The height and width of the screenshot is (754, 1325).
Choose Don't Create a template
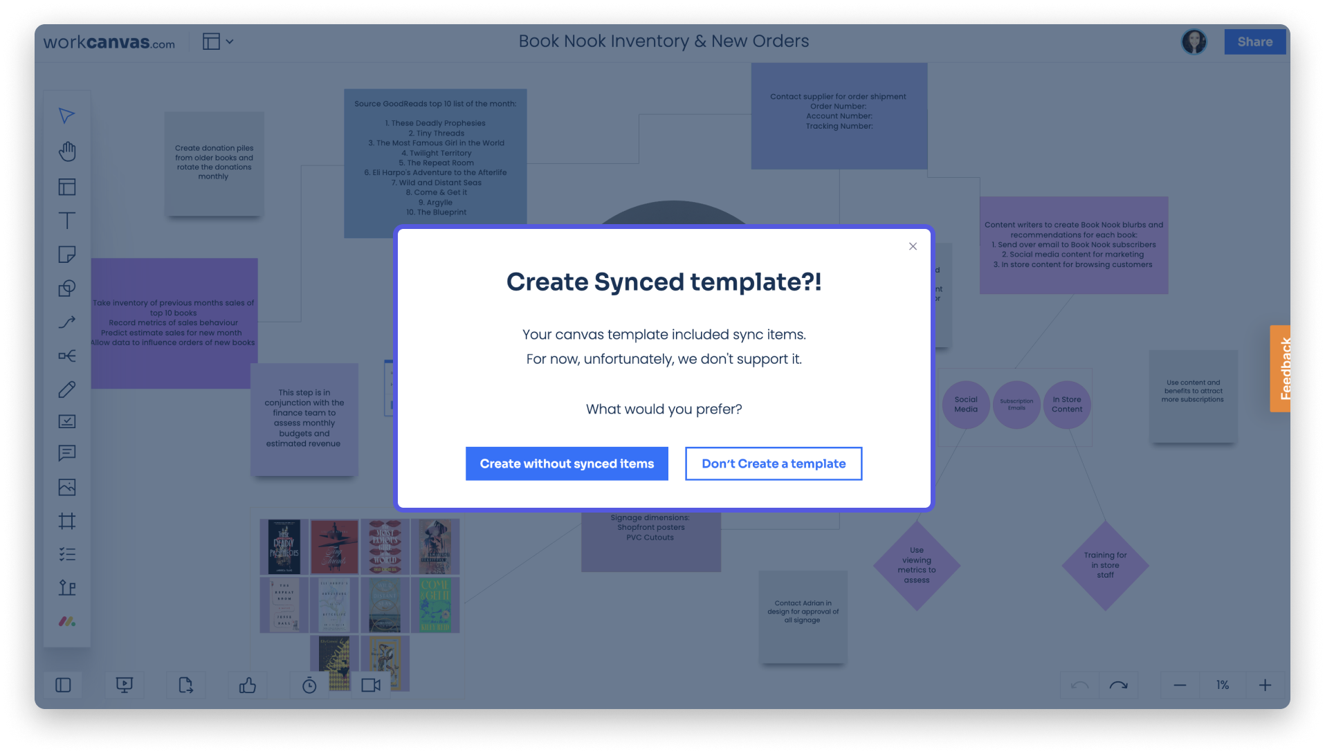point(774,463)
